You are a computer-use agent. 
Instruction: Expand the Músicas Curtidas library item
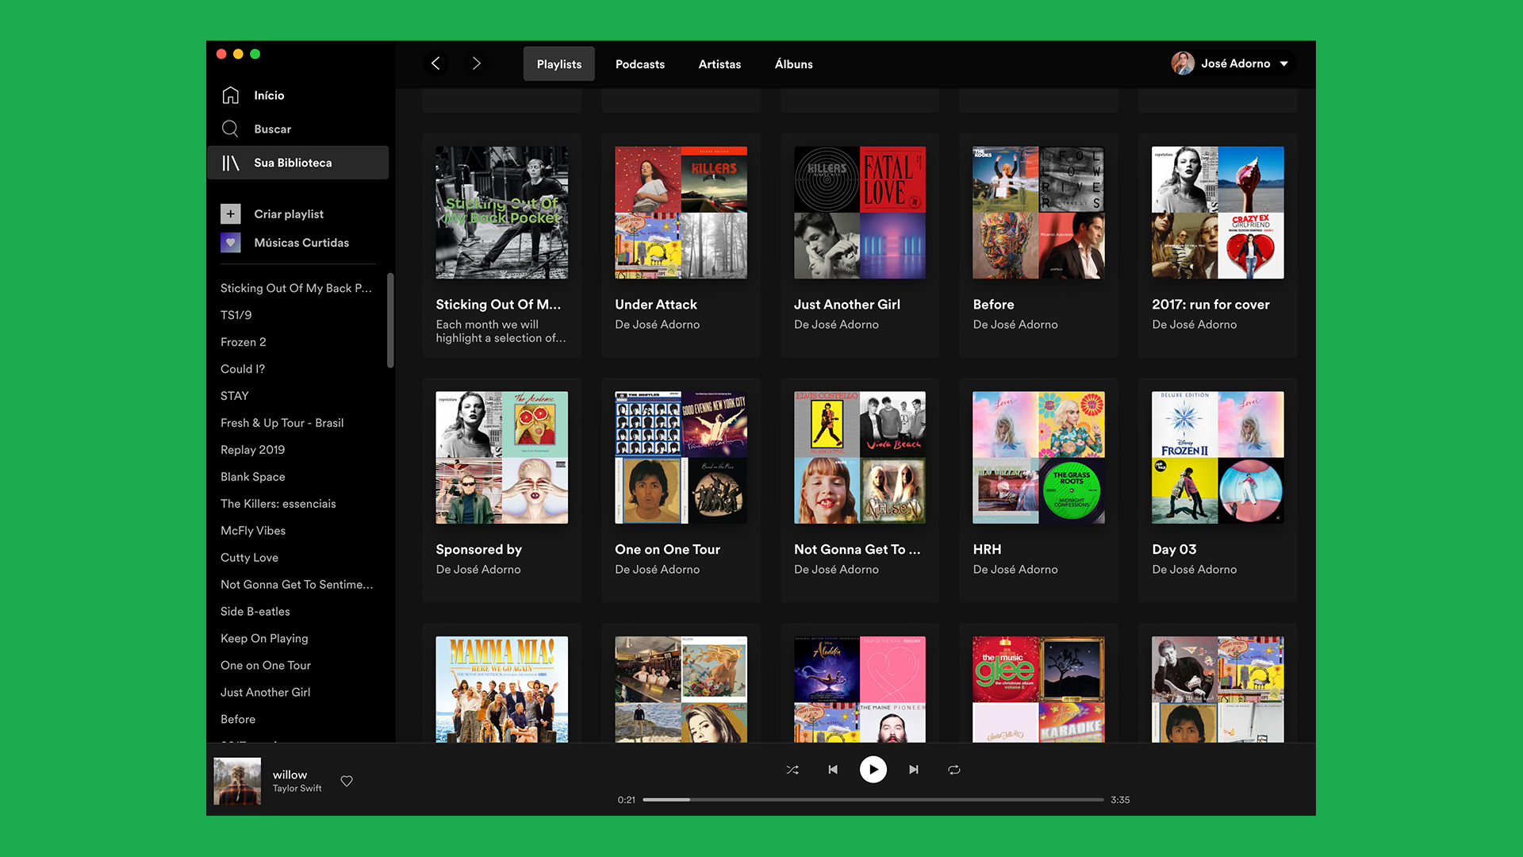click(x=302, y=243)
